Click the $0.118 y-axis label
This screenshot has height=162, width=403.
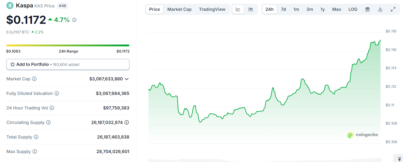[391, 31]
